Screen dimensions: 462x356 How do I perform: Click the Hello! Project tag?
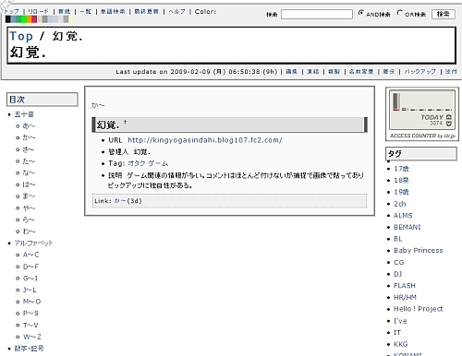click(419, 309)
